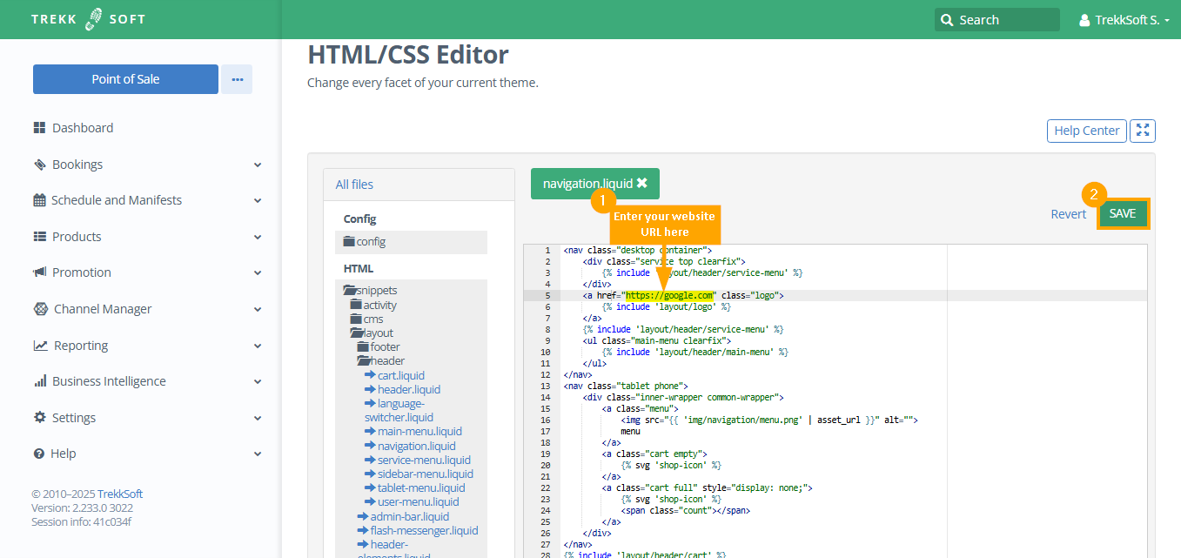This screenshot has height=558, width=1181.
Task: Close the navigation.liquid tab with X
Action: point(642,184)
